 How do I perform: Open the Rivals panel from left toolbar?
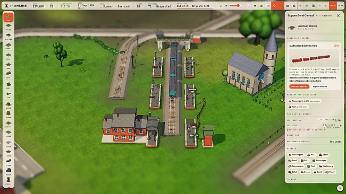coord(8,181)
